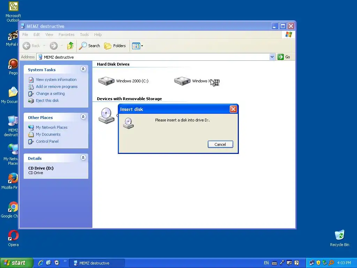The height and width of the screenshot is (268, 357).
Task: Select the Windows 2000 (C:) drive
Action: (123, 81)
